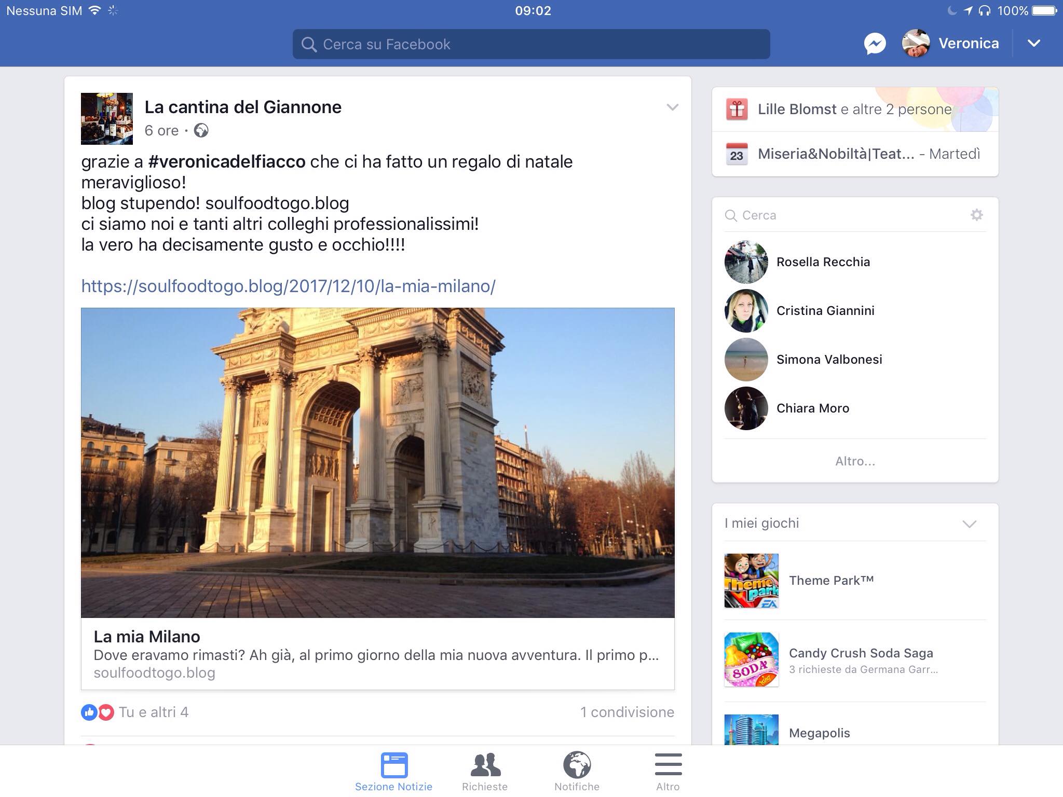The image size is (1063, 797).
Task: Click the red heart reaction icon
Action: [106, 712]
